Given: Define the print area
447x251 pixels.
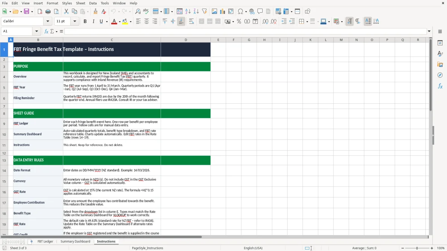Looking at the screenshot, I should pyautogui.click(x=278, y=12).
